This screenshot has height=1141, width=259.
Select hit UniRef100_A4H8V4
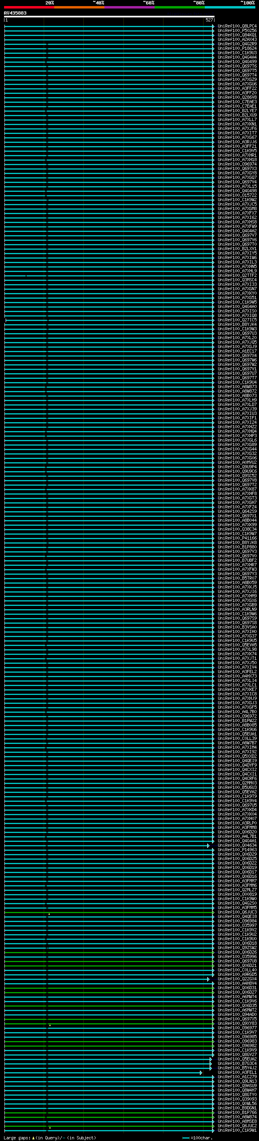237,983
